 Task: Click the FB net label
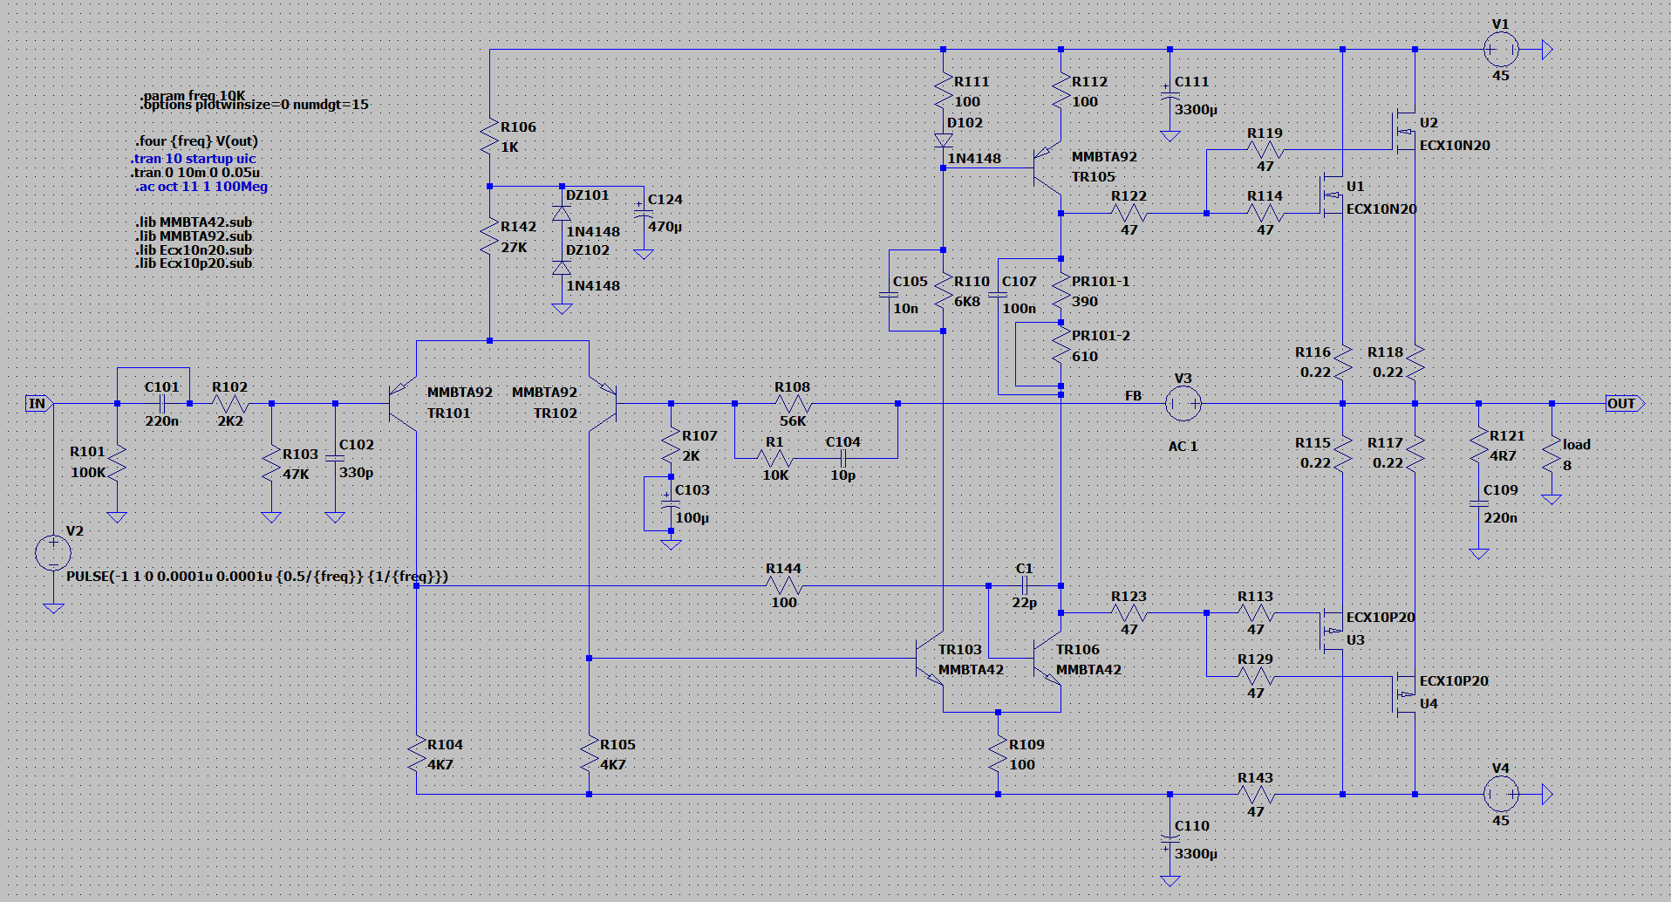coord(1133,396)
